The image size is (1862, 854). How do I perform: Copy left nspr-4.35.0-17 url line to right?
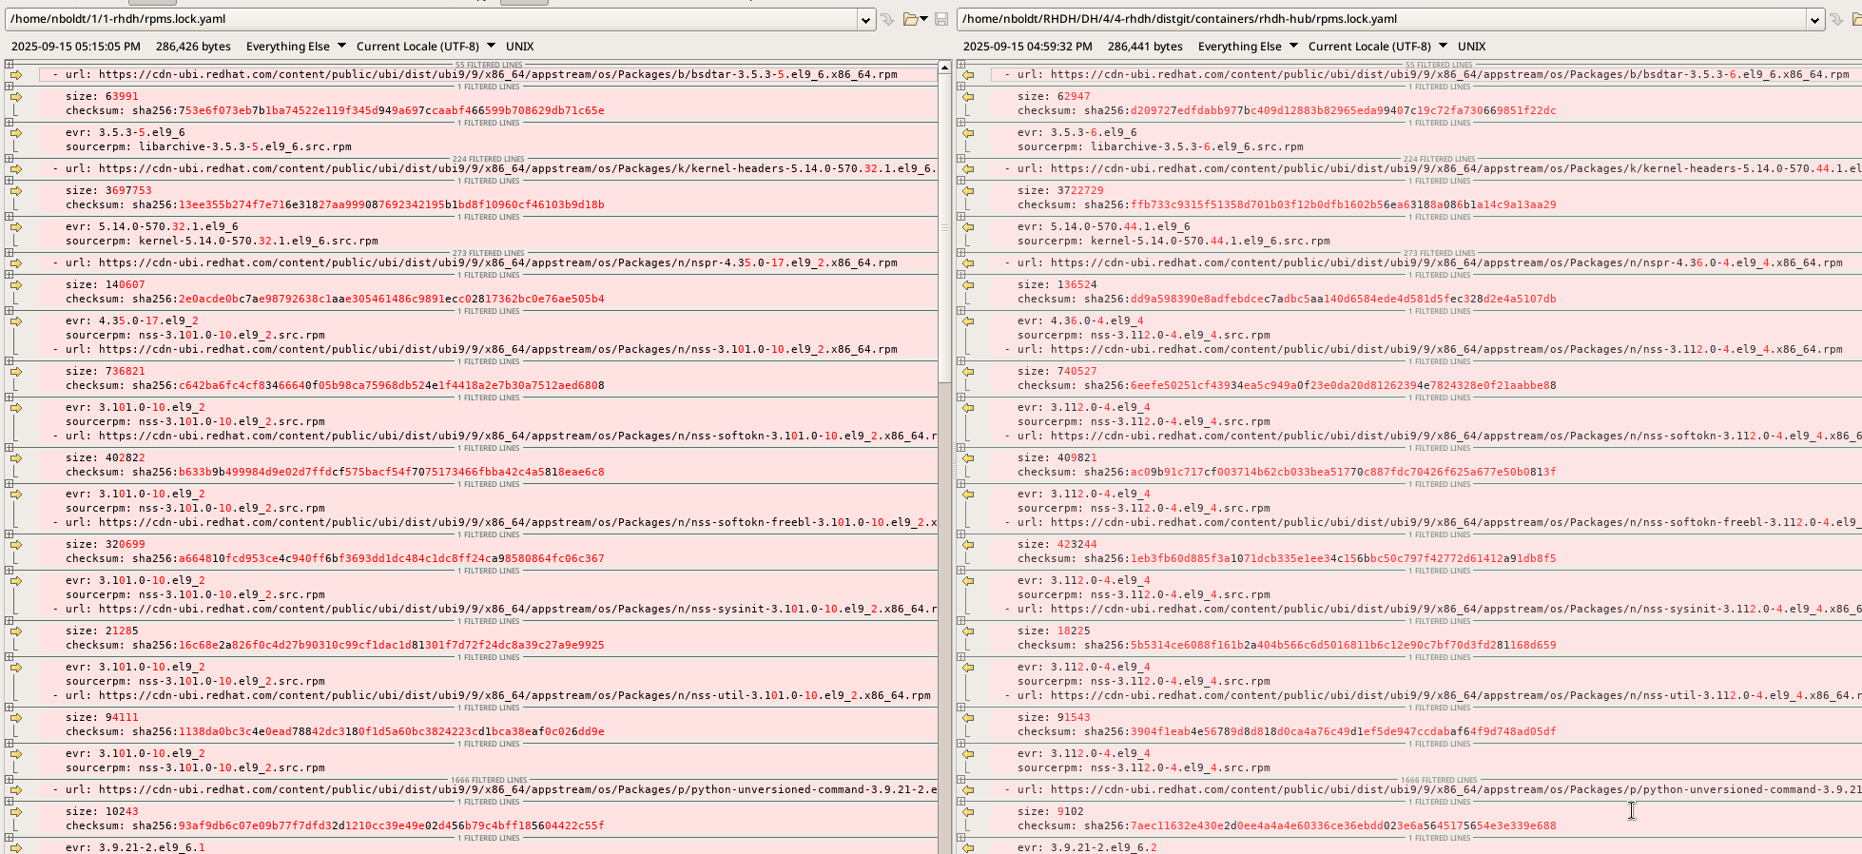click(x=16, y=262)
